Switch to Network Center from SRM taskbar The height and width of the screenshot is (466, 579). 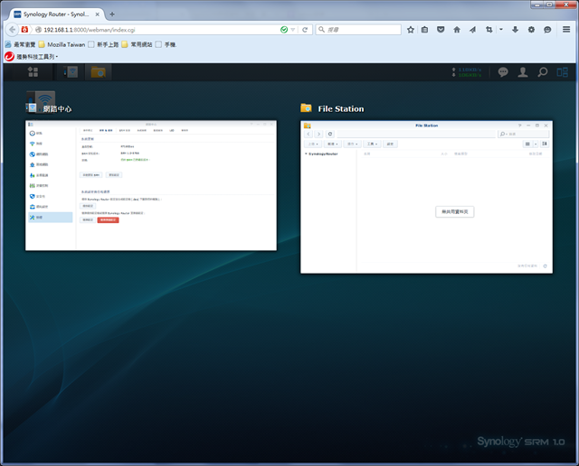71,72
